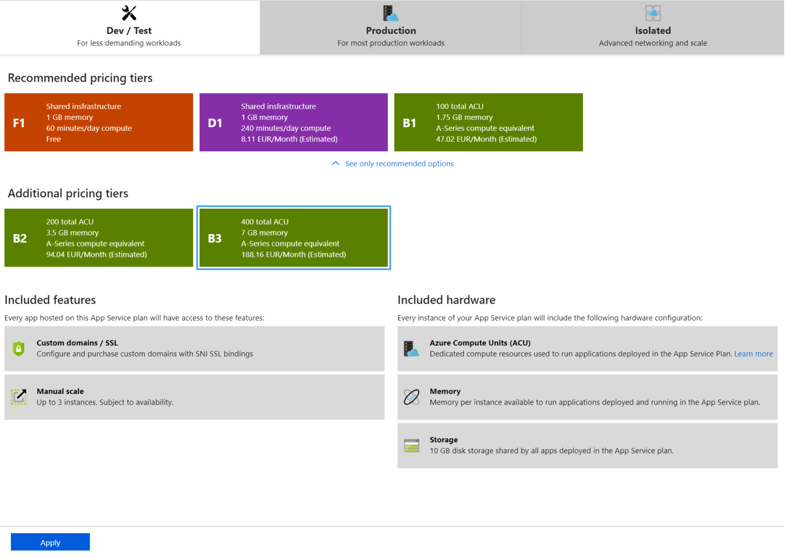The height and width of the screenshot is (557, 793).
Task: Click the Memory hardware icon
Action: click(x=411, y=397)
